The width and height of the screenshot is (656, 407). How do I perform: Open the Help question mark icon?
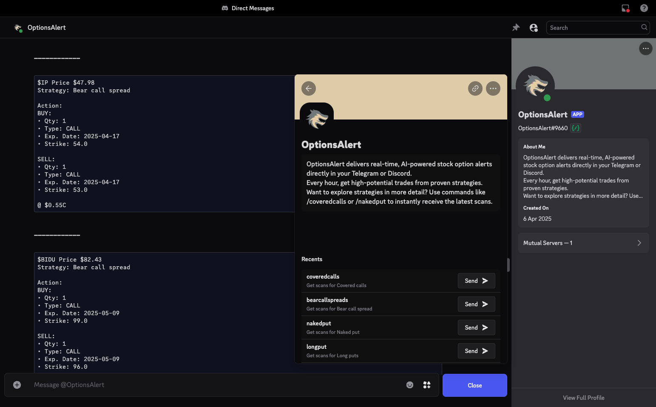pyautogui.click(x=644, y=8)
